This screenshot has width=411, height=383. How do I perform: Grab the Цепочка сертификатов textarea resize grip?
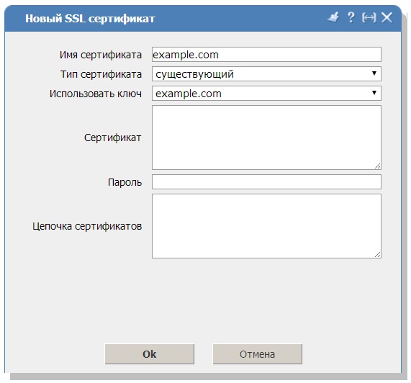tap(377, 254)
